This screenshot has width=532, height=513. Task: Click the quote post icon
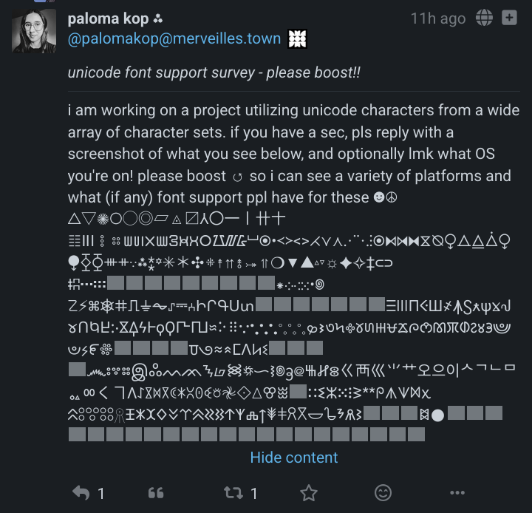(155, 492)
